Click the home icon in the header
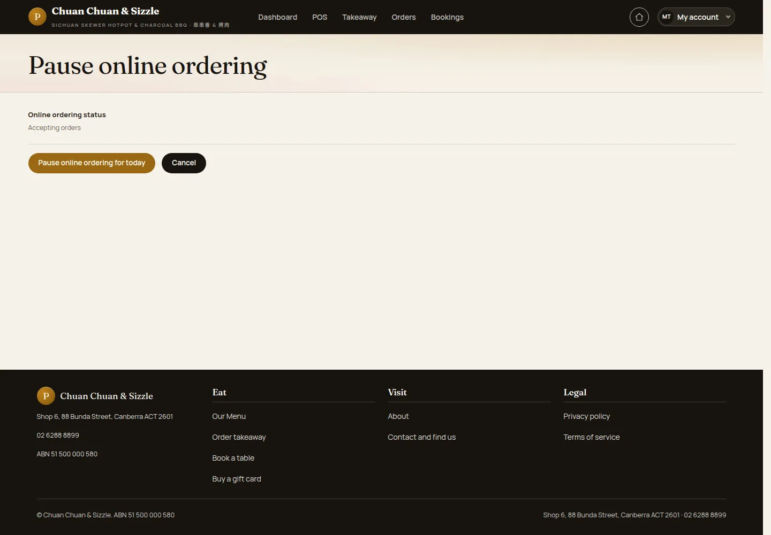The image size is (771, 535). tap(639, 17)
